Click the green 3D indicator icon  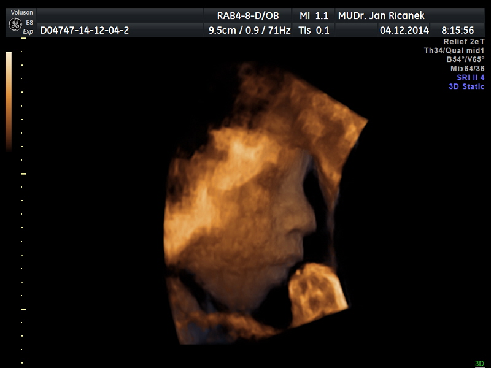tap(479, 363)
